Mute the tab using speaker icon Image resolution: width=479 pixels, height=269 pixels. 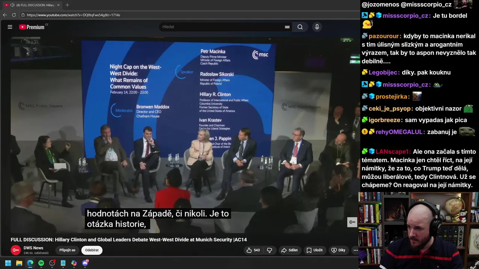pyautogui.click(x=12, y=5)
